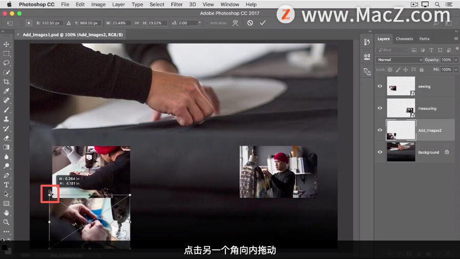Toggle lock position

tap(405, 70)
